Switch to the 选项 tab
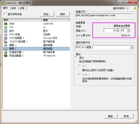Screen dimensions: 139x124 pyautogui.click(x=14, y=8)
